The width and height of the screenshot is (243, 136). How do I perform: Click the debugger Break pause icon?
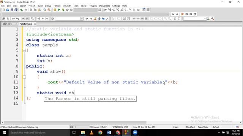click(134, 10)
